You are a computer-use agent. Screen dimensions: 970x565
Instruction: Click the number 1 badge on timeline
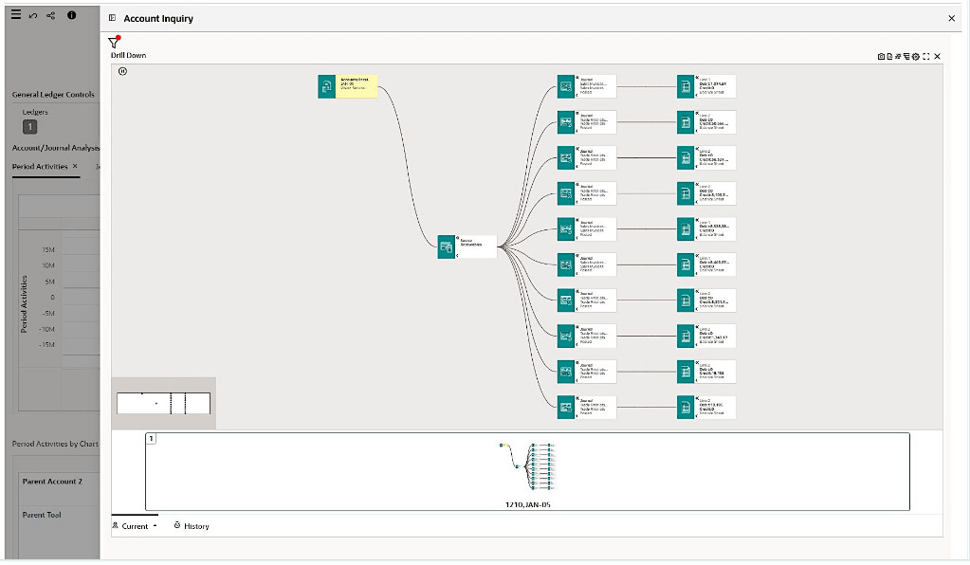click(151, 438)
